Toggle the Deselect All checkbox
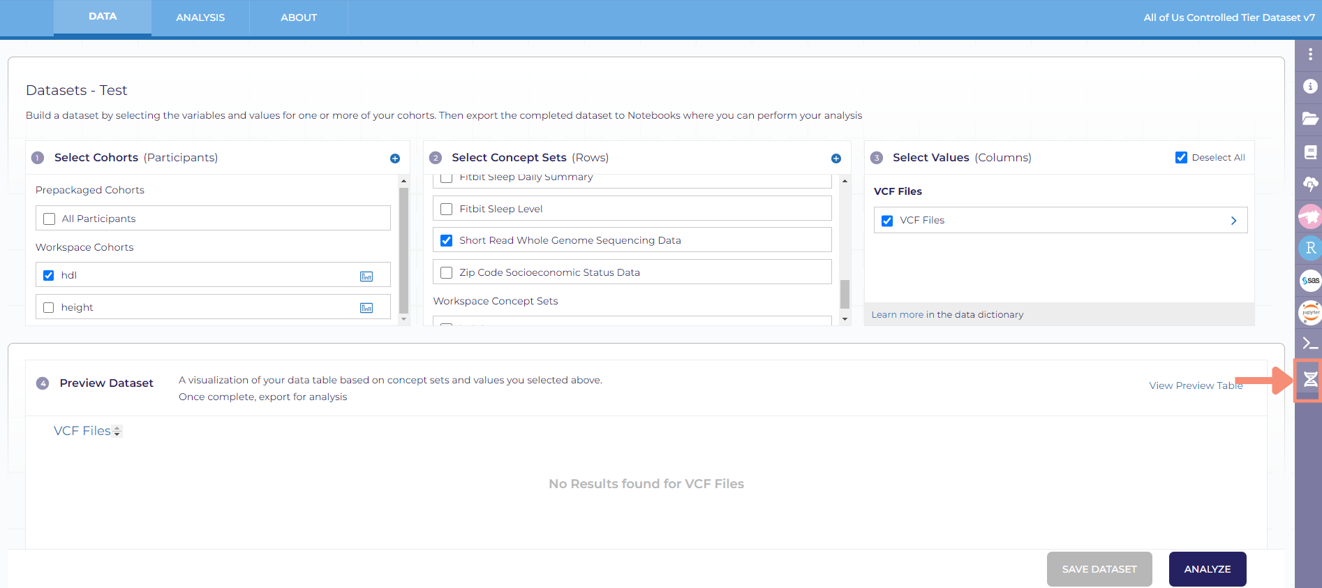 tap(1181, 157)
